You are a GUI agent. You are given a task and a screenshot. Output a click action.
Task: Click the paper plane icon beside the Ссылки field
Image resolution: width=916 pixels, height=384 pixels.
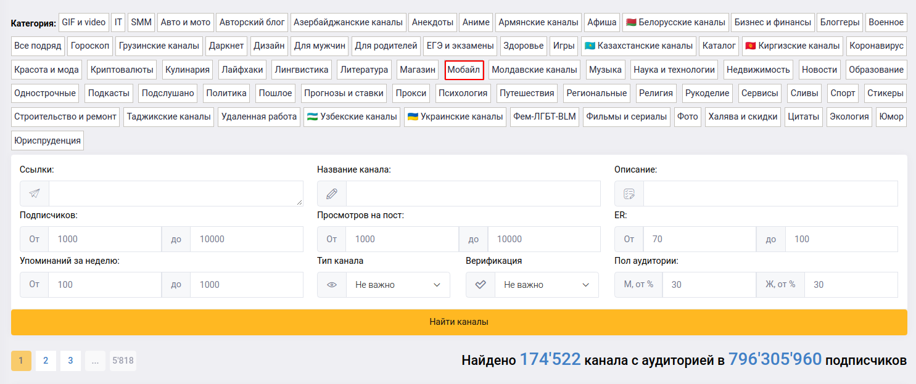click(x=35, y=194)
